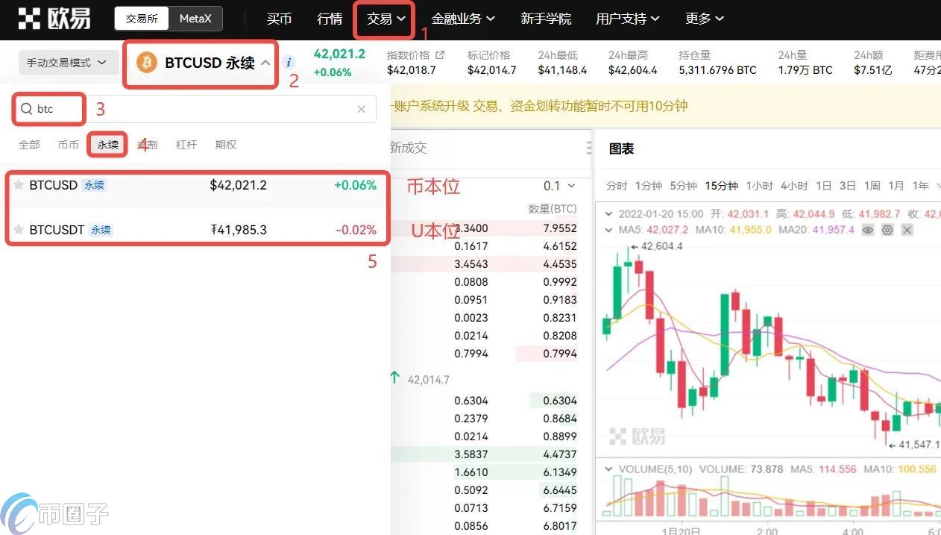Open MA indicator settings gear
The width and height of the screenshot is (941, 535).
[887, 230]
